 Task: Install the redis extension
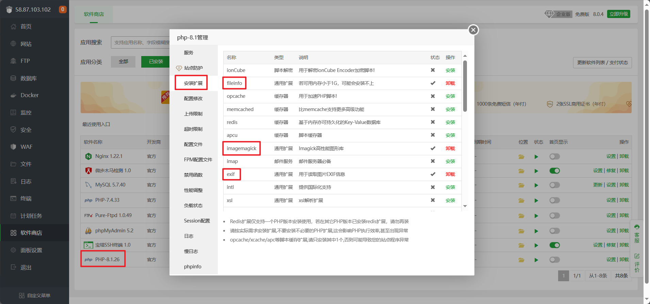pyautogui.click(x=450, y=122)
